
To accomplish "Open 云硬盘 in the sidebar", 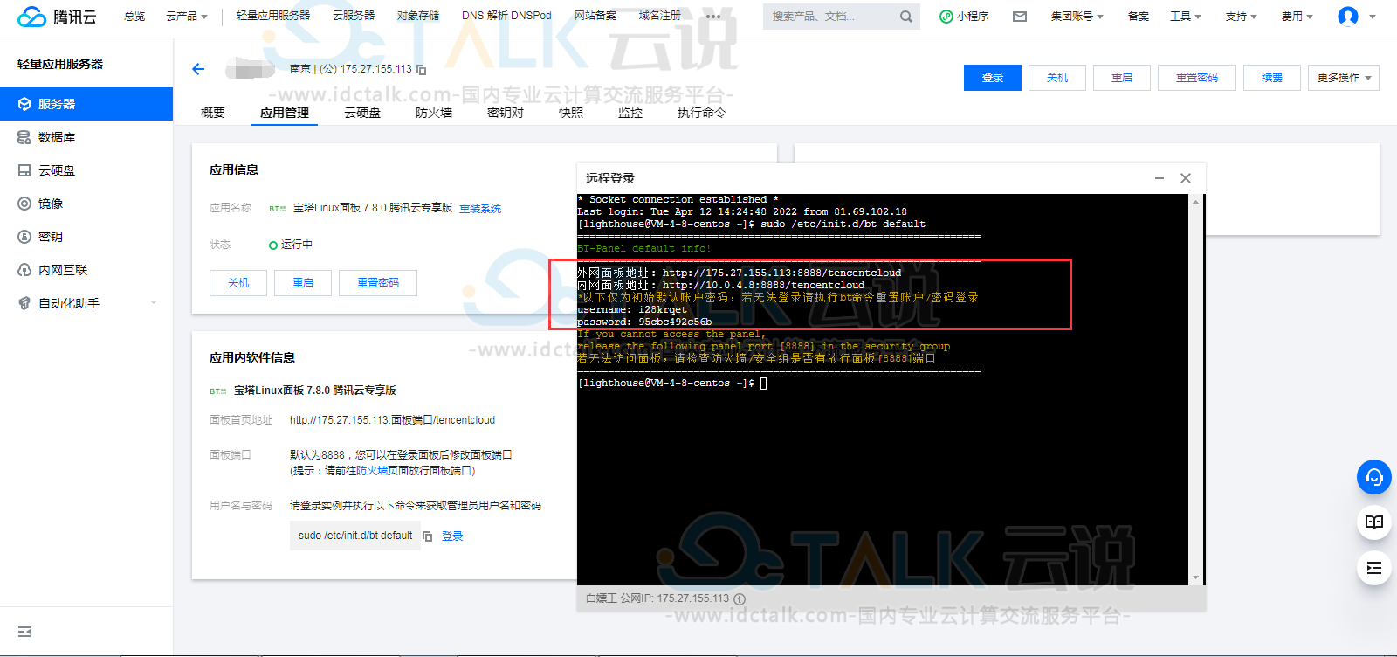I will pyautogui.click(x=86, y=170).
